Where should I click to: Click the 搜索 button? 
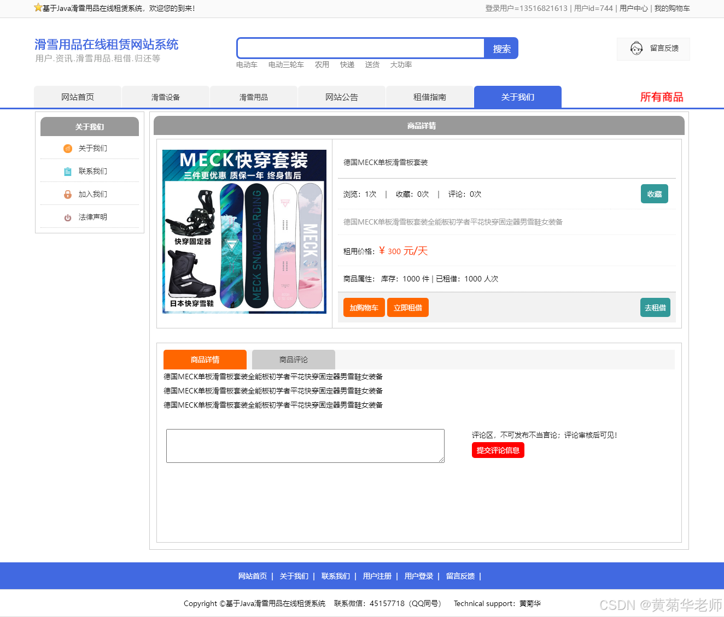501,49
